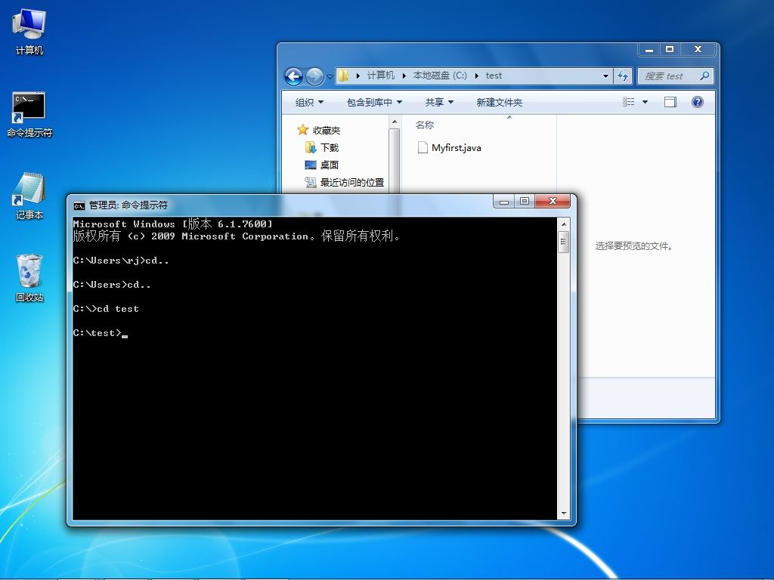This screenshot has width=774, height=580.
Task: Expand the arrow after 计算机 in breadcrumb
Action: pos(404,76)
